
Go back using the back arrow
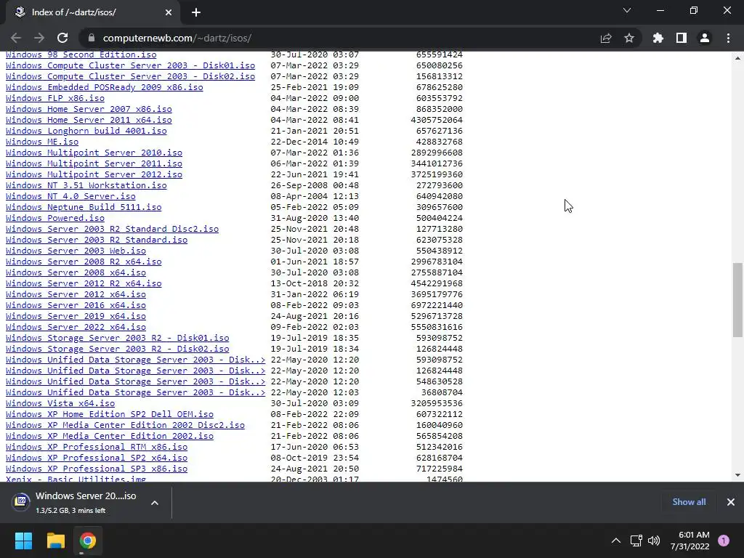pos(16,38)
